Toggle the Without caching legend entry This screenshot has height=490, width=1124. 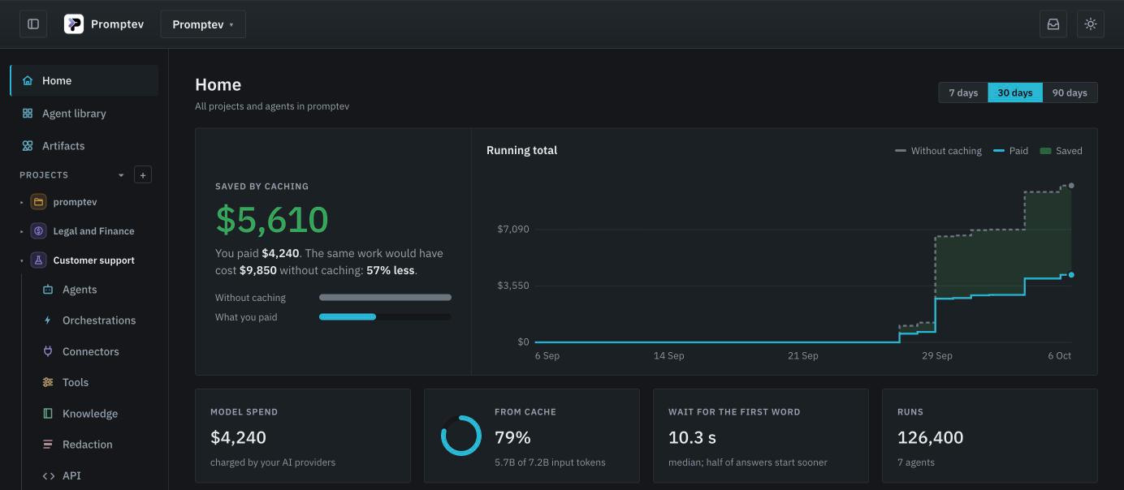click(938, 151)
